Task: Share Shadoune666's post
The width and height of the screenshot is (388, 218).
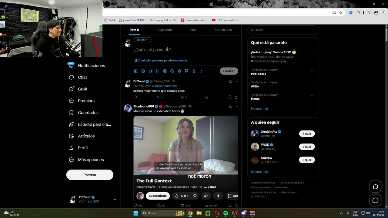Action: click(x=236, y=206)
